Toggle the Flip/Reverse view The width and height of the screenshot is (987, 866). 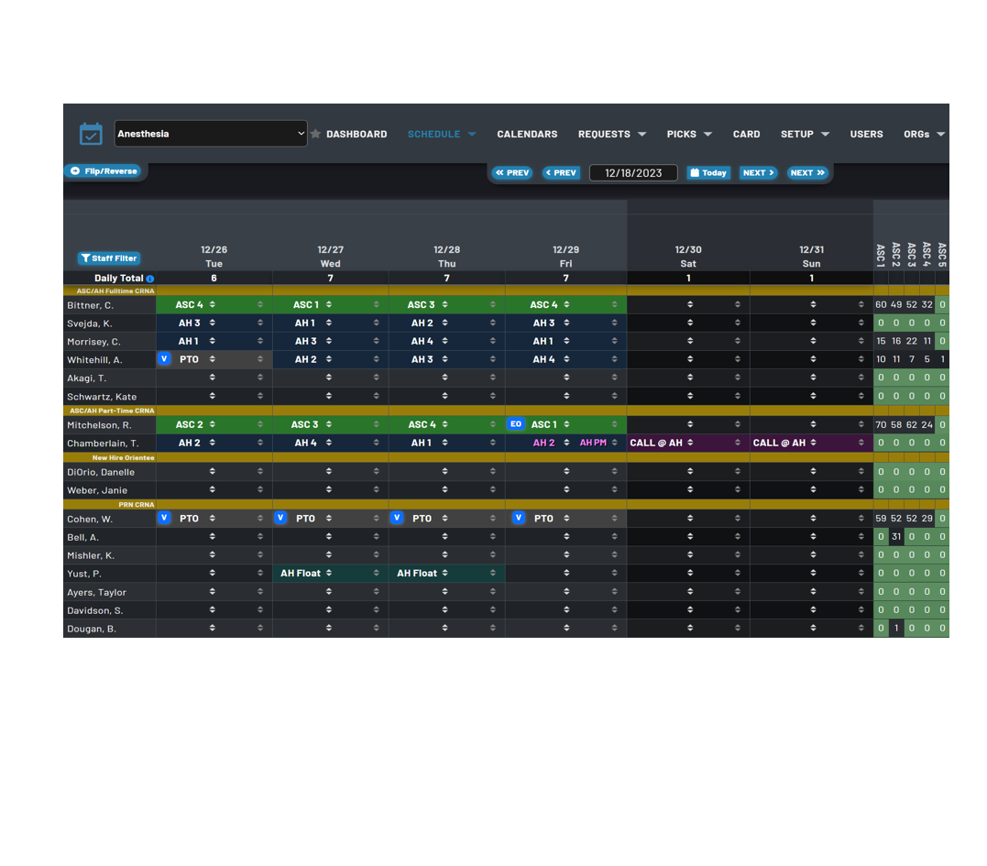[104, 171]
